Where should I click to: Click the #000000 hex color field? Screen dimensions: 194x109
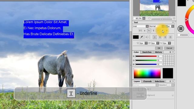(183, 35)
